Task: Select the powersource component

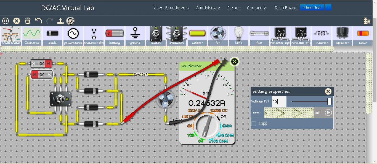Action: 73,36
